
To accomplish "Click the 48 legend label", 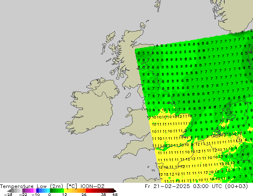I will point(115,194).
